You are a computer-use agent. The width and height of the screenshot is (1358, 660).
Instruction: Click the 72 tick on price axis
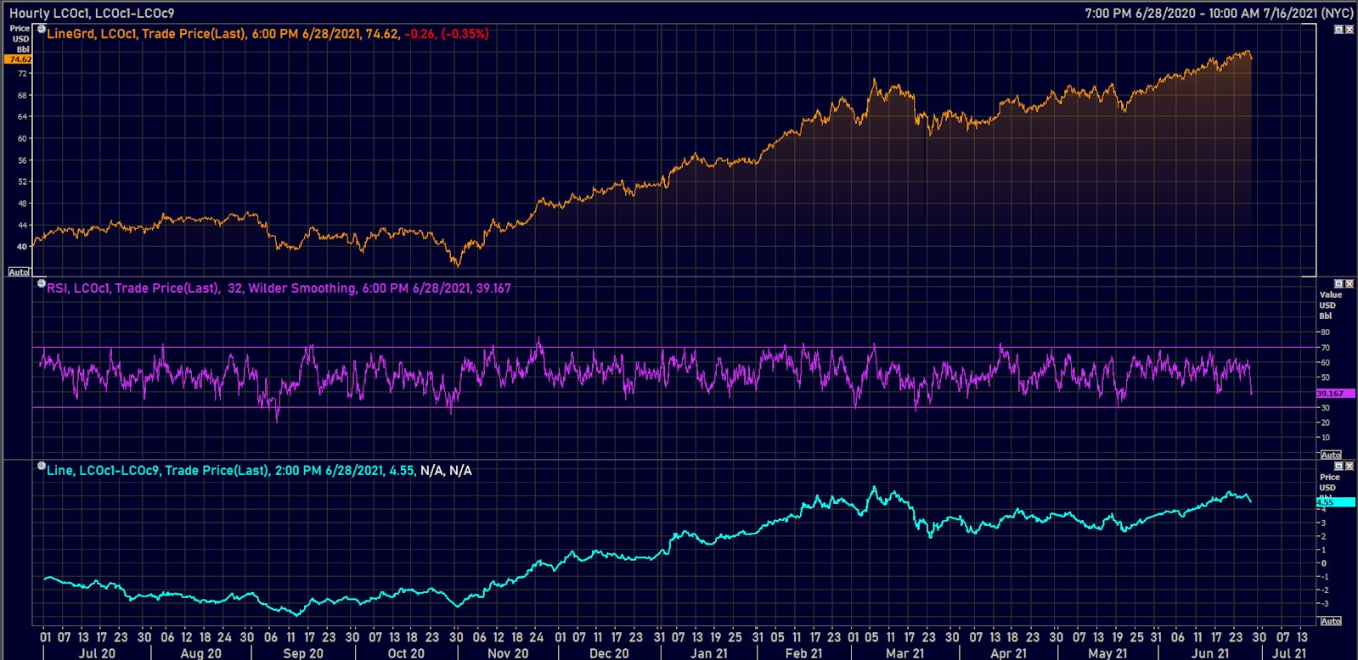(23, 74)
